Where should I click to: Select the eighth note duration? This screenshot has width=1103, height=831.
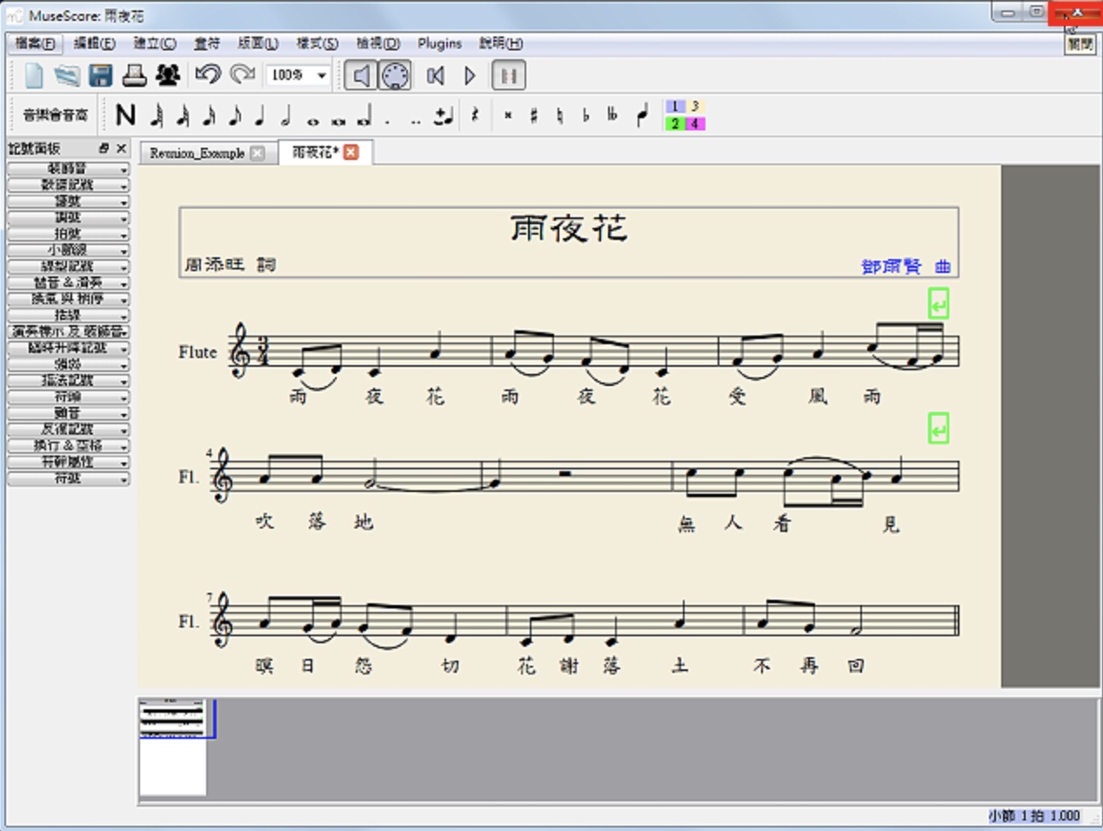pyautogui.click(x=235, y=115)
